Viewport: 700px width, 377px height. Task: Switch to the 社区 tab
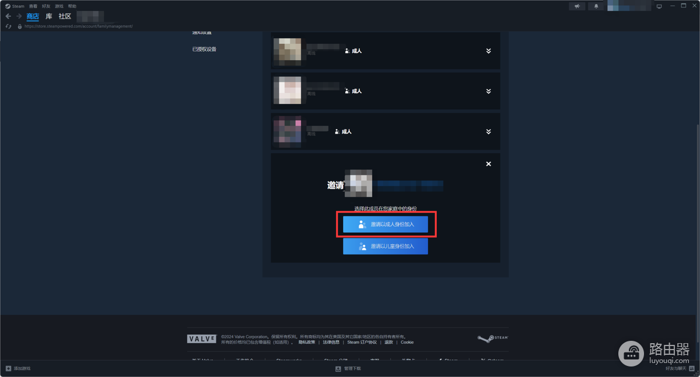(x=65, y=16)
